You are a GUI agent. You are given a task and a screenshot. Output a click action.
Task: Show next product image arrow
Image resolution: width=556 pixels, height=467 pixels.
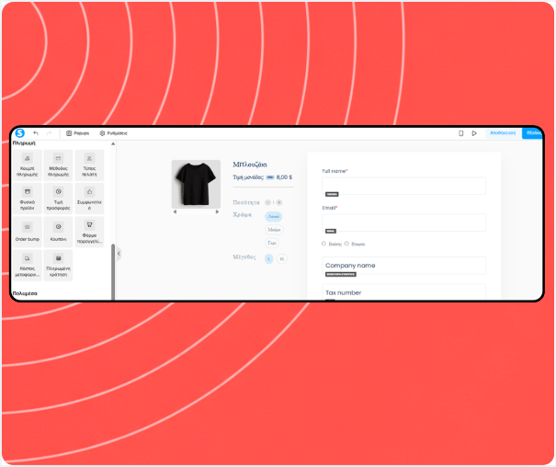[x=218, y=211]
